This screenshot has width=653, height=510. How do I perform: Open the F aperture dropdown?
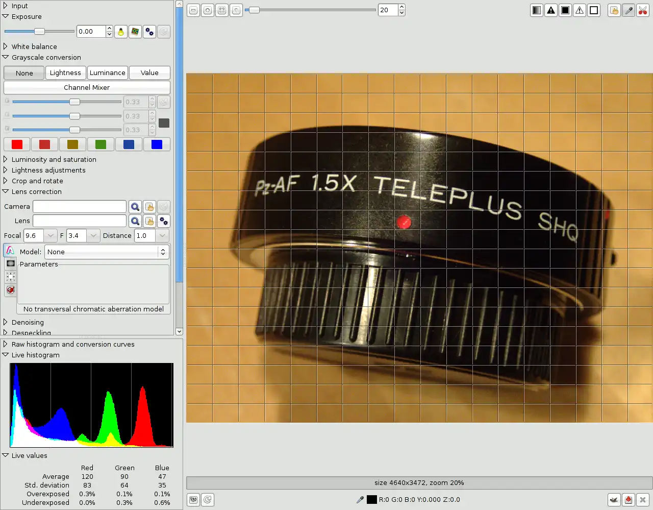(x=93, y=236)
